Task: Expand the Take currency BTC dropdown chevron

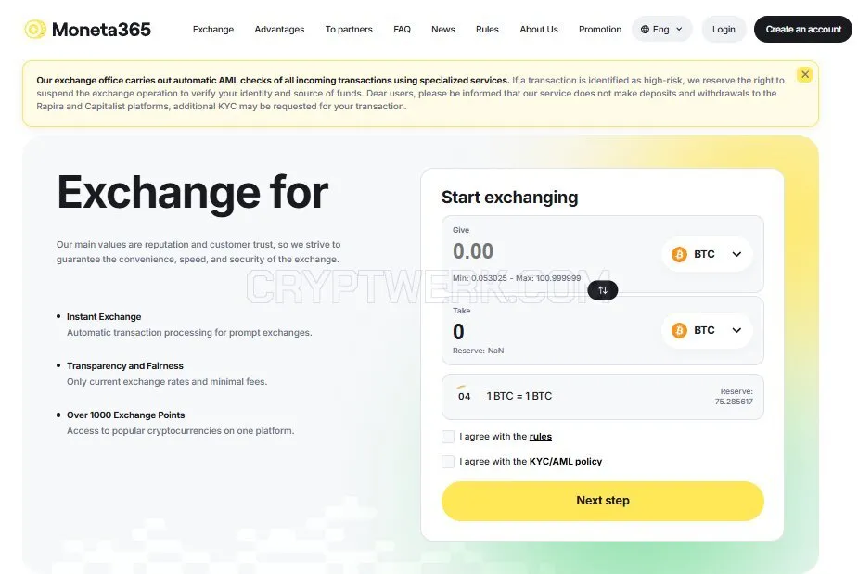Action: pyautogui.click(x=736, y=330)
